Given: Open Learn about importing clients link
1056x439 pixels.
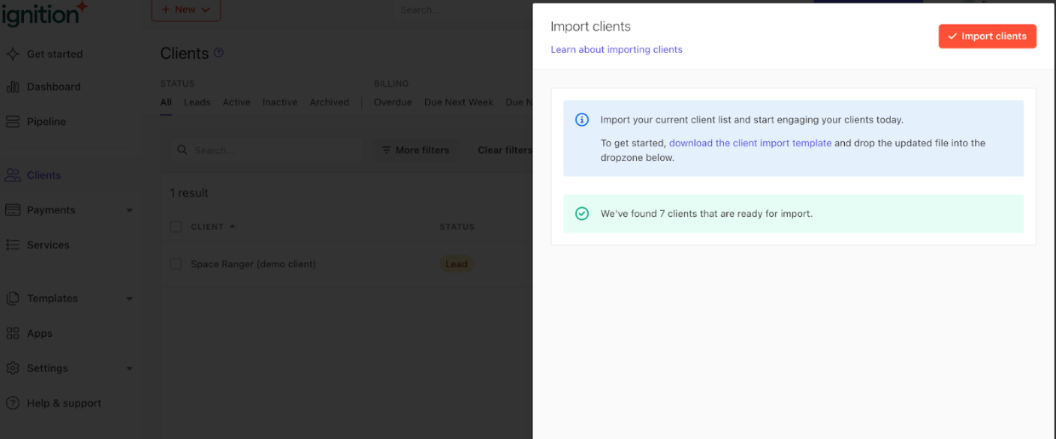Looking at the screenshot, I should 617,49.
